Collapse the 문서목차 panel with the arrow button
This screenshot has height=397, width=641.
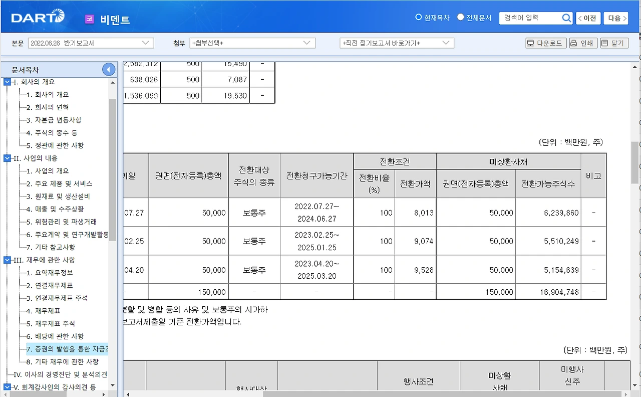(x=109, y=70)
